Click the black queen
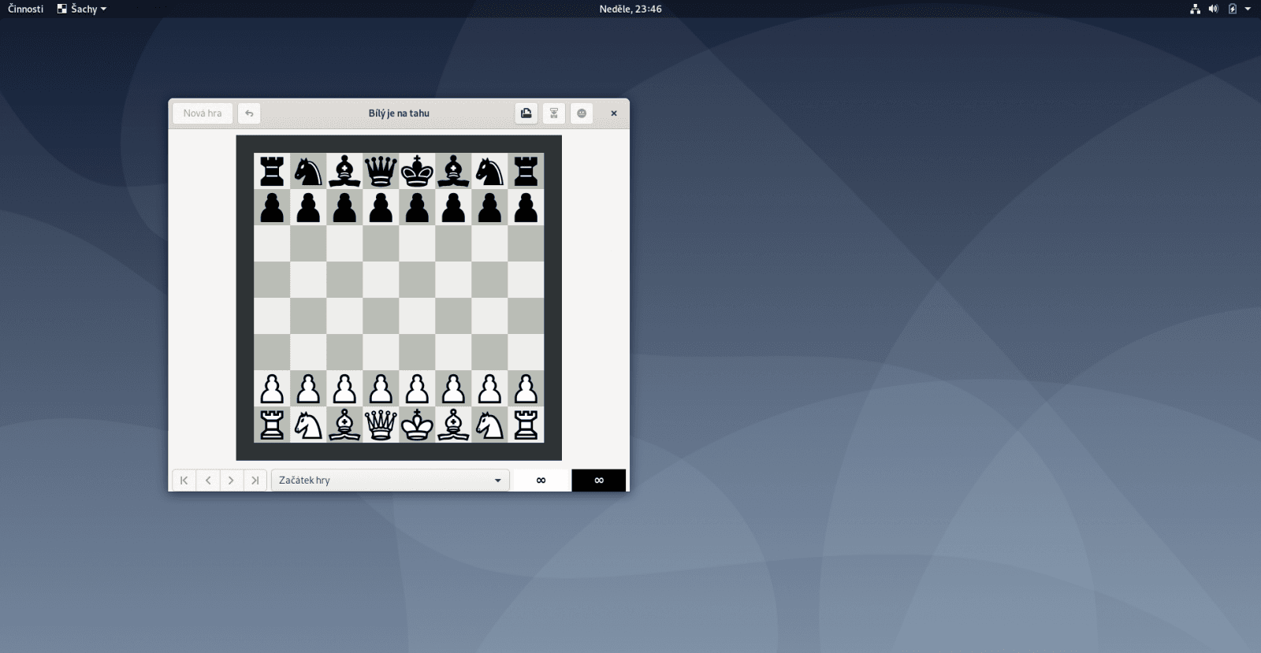Viewport: 1261px width, 653px height. pyautogui.click(x=381, y=171)
